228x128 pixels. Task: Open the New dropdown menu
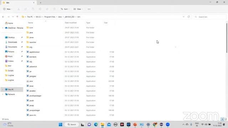tap(8, 9)
